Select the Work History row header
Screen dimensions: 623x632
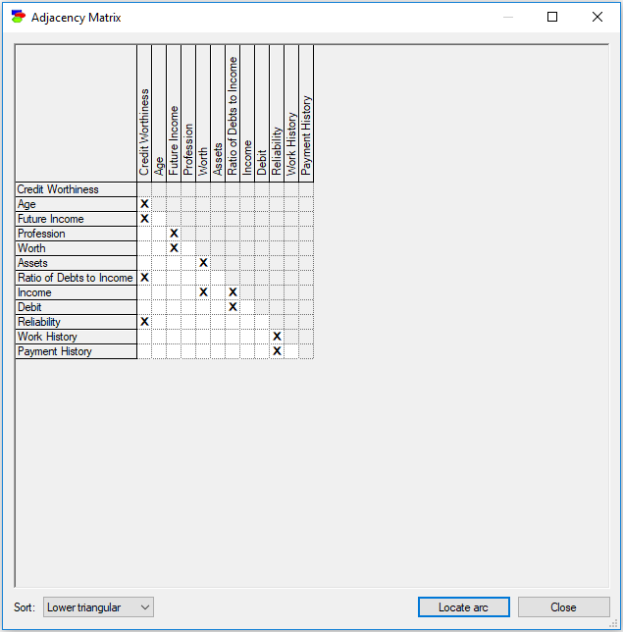coord(77,337)
